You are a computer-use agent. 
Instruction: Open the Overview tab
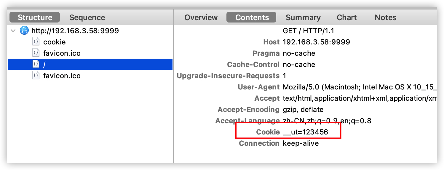(201, 17)
